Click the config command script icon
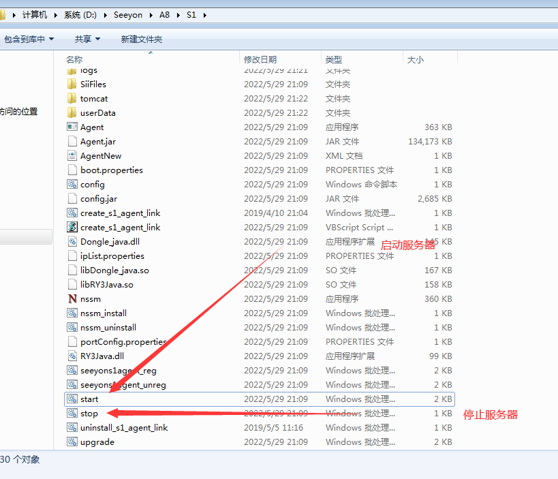Image resolution: width=558 pixels, height=479 pixels. click(x=72, y=185)
